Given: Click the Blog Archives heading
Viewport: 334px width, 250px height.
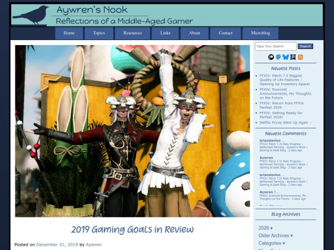Looking at the screenshot, I should pos(286,214).
